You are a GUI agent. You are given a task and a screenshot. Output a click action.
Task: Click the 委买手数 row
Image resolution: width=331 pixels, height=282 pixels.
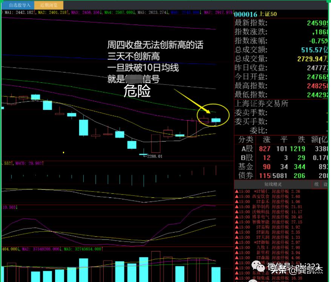281,122
